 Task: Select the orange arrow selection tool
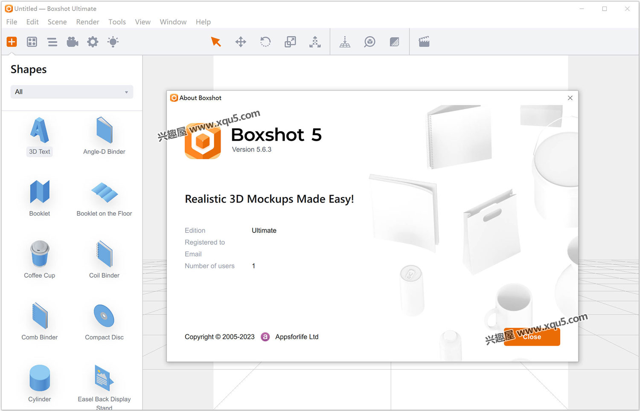[216, 42]
